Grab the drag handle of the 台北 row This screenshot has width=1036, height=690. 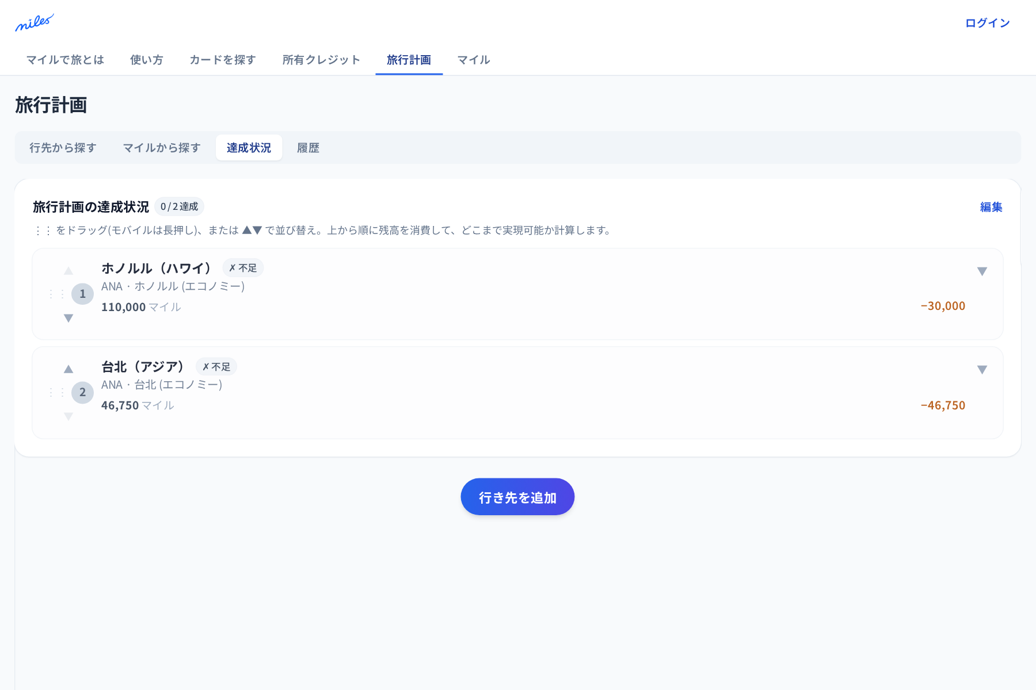coord(56,393)
